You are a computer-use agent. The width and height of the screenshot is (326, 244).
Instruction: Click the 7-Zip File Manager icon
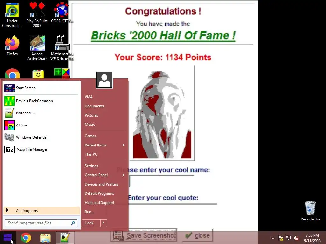pyautogui.click(x=10, y=149)
